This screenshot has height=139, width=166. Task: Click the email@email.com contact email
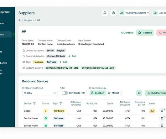(x=66, y=44)
